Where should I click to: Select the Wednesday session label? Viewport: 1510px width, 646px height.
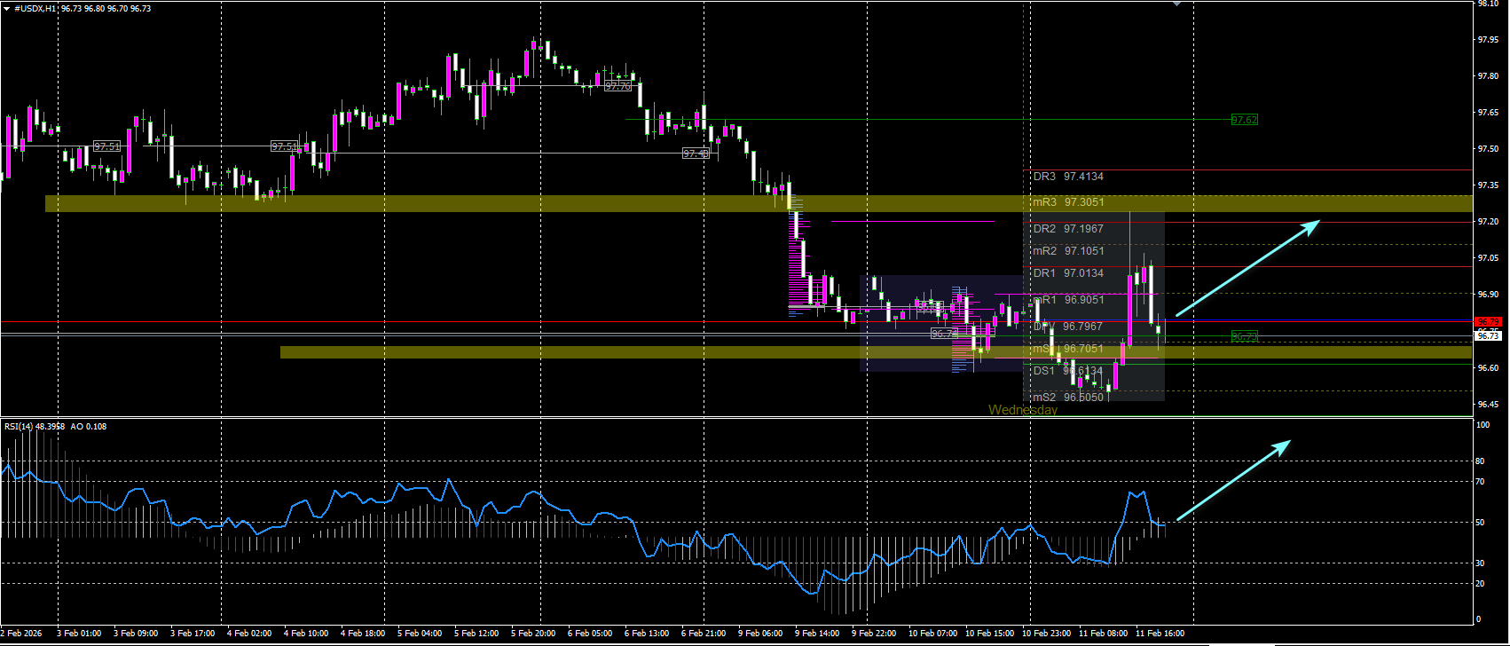point(1023,410)
